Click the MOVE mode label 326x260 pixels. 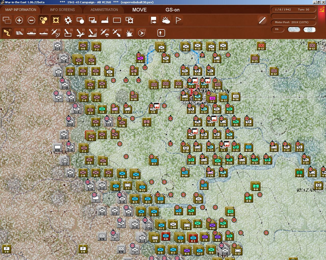pos(139,10)
